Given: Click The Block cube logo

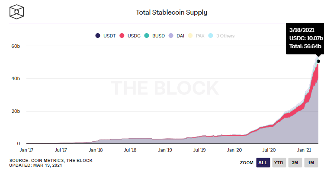Looking at the screenshot, I should (16, 12).
